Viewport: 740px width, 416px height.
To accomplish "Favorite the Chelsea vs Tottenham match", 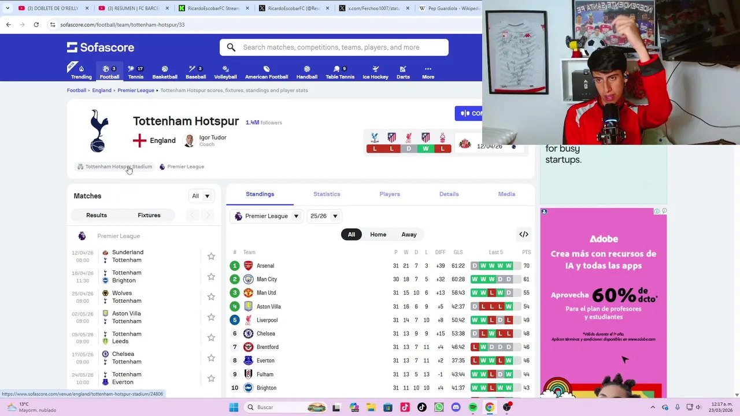I will click(x=211, y=358).
